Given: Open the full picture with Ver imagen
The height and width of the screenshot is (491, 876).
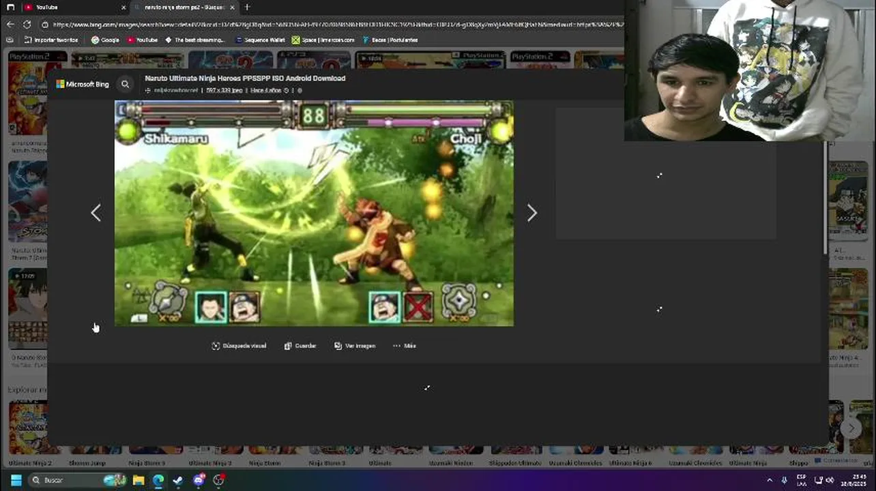Looking at the screenshot, I should (x=355, y=346).
